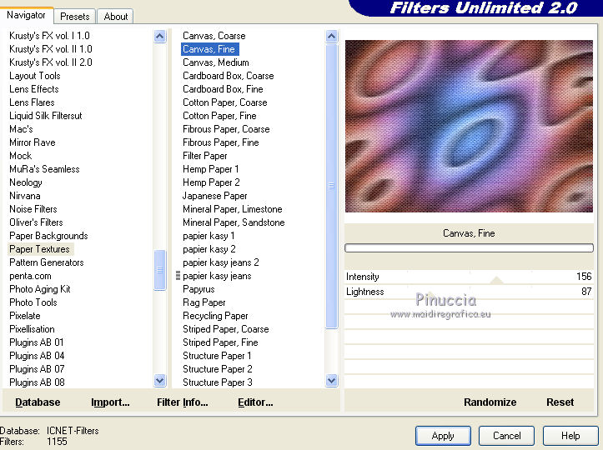
Task: Open Plugins AB 04 category
Action: click(37, 356)
